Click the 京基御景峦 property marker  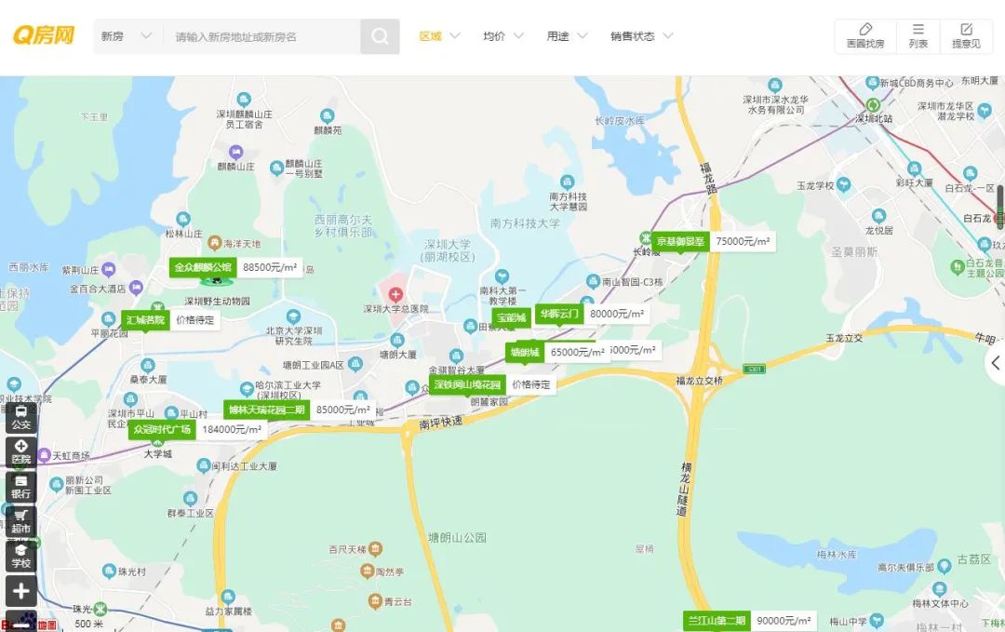(678, 239)
